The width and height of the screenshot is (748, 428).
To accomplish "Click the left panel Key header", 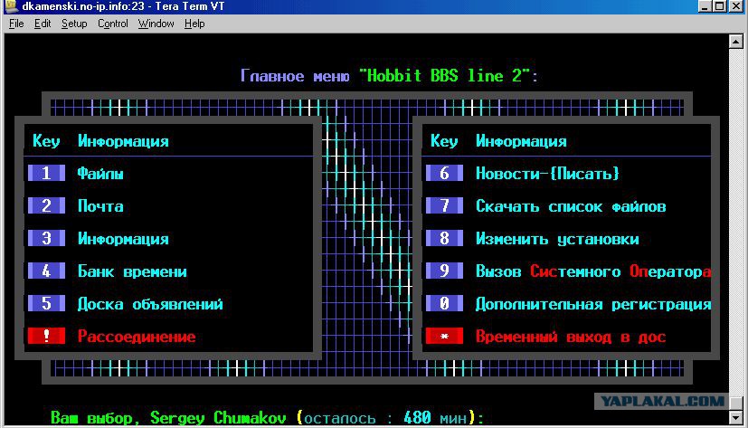I will (x=46, y=141).
